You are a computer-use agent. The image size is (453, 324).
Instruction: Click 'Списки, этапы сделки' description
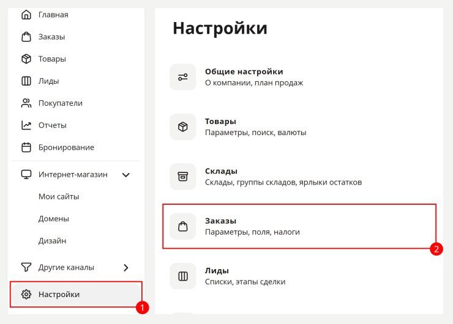click(x=245, y=282)
